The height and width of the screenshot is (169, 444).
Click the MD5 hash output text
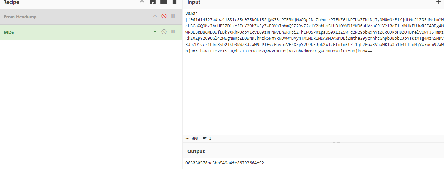225,163
